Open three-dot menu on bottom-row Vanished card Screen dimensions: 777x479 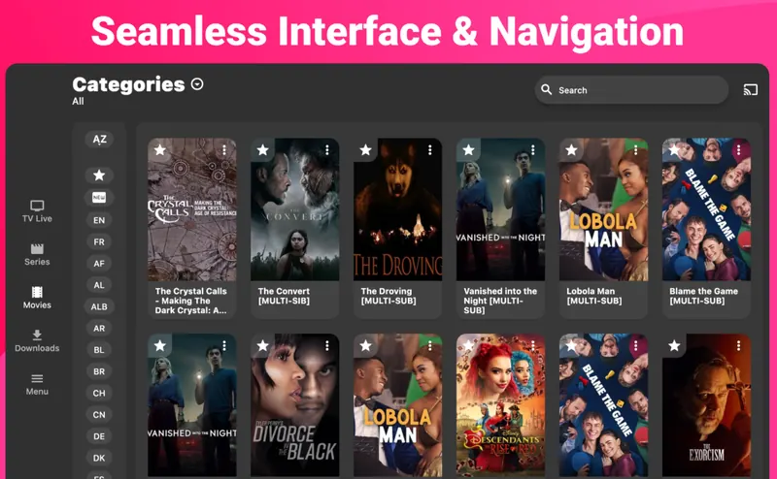pos(224,345)
